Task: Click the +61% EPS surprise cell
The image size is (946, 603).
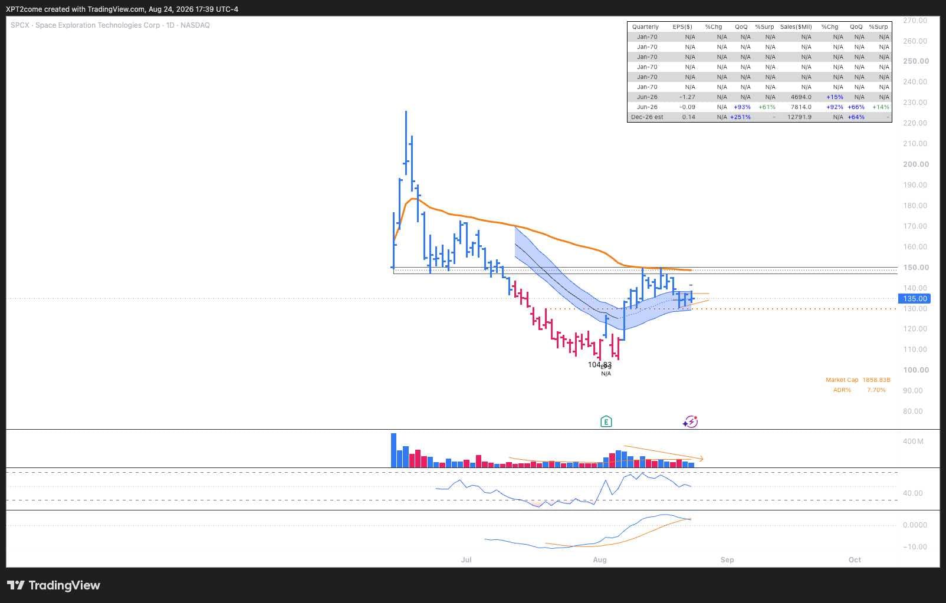Action: pos(767,107)
